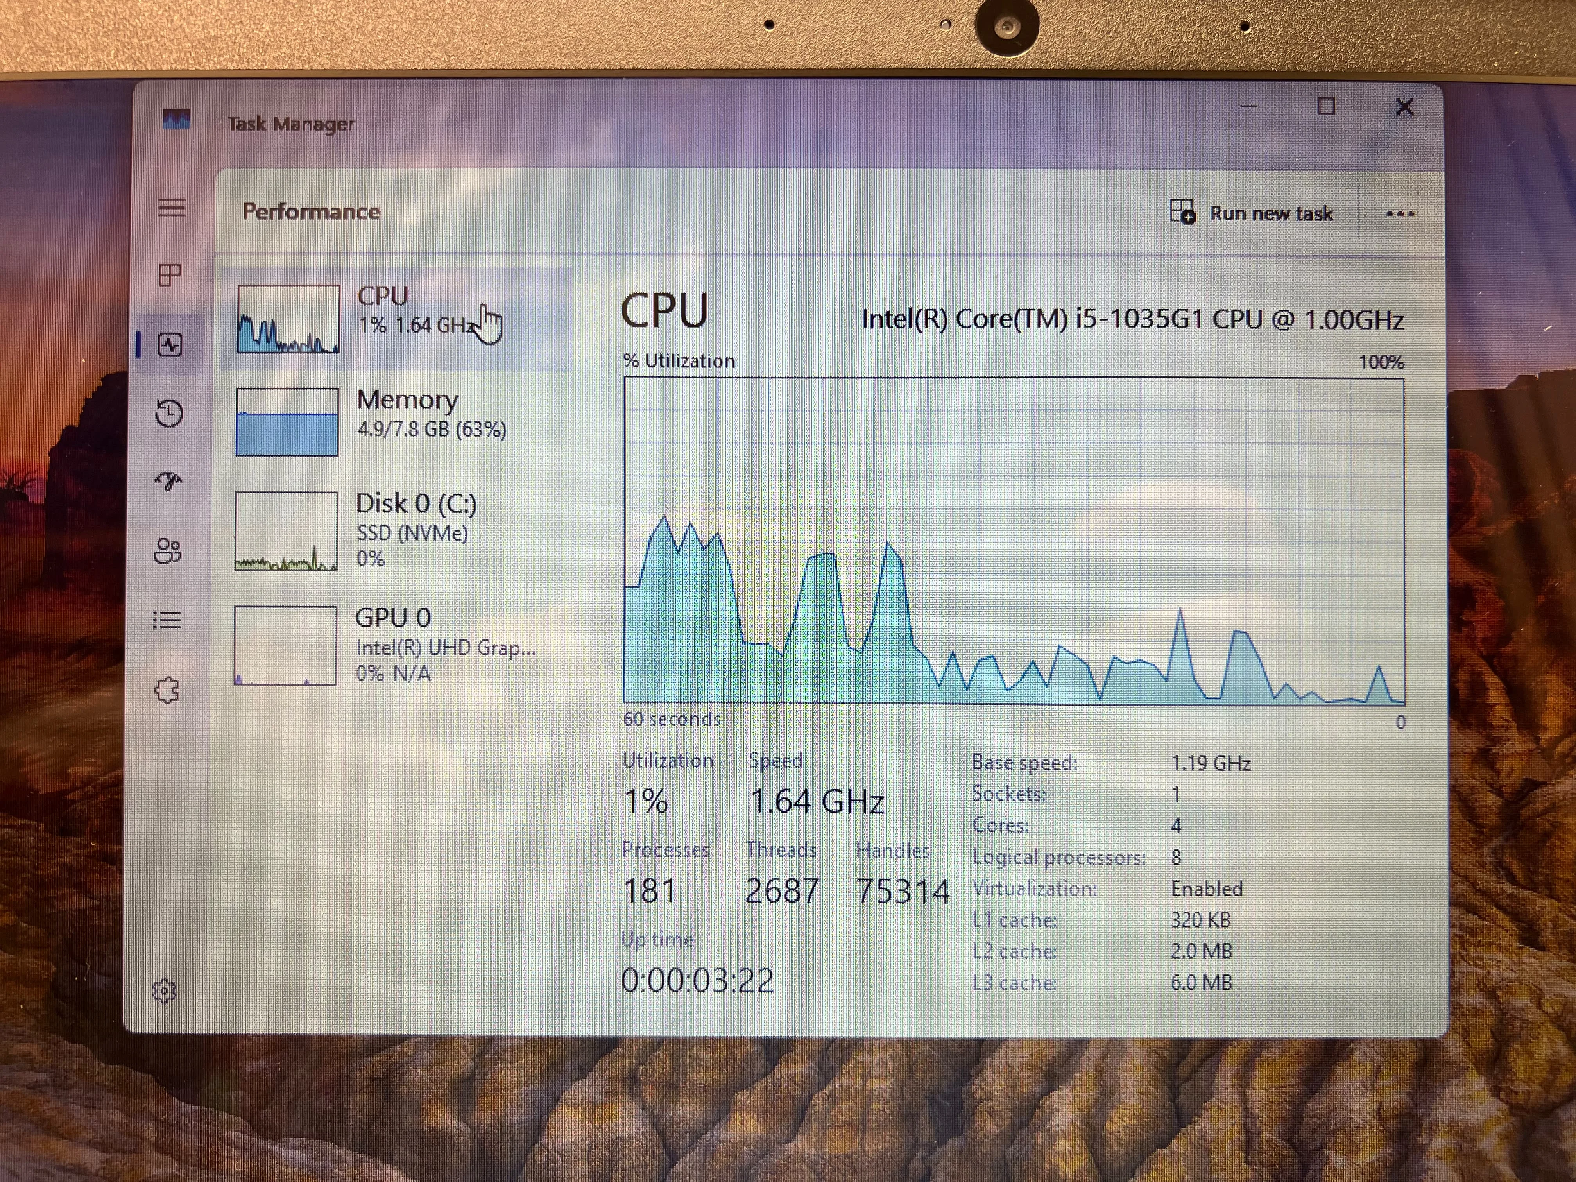Viewport: 1576px width, 1182px height.
Task: Click the % Utilization label
Action: tap(679, 361)
